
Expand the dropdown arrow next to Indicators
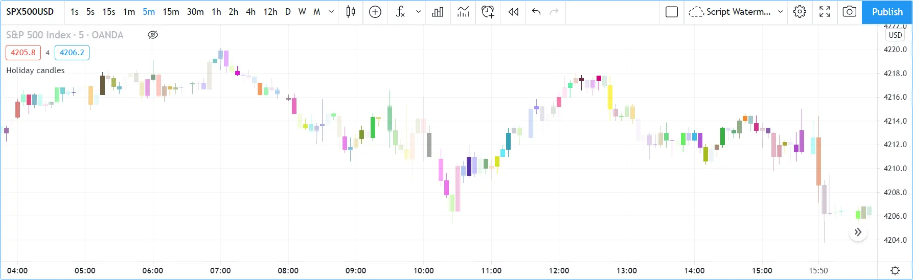(x=419, y=12)
